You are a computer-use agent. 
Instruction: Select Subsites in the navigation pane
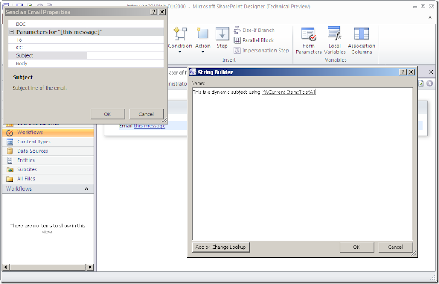48,169
